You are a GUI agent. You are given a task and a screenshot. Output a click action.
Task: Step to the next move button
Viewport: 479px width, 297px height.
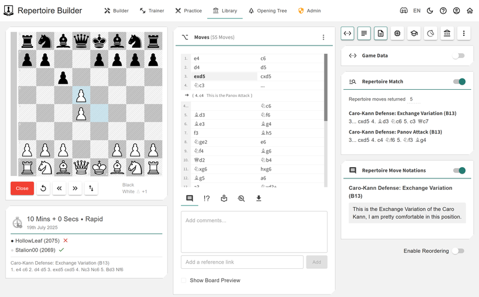pyautogui.click(x=75, y=188)
